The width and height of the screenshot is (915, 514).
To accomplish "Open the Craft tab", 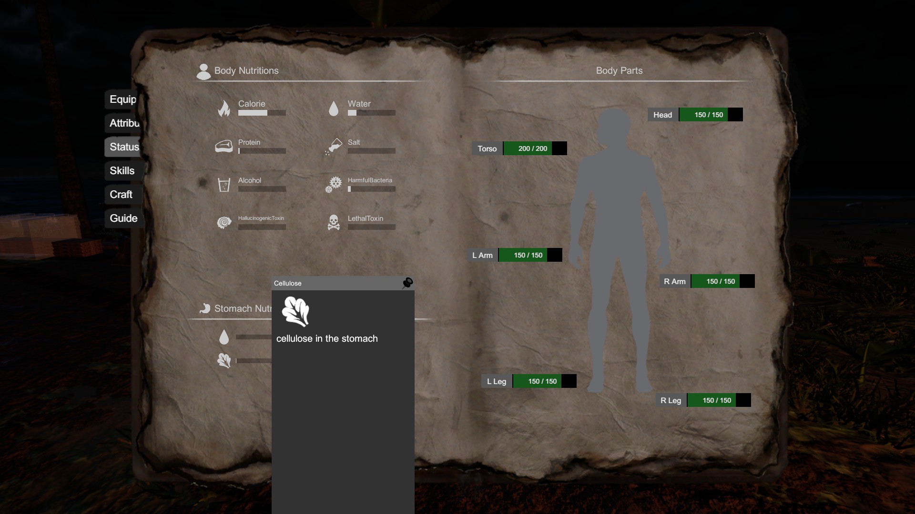I will click(x=121, y=195).
